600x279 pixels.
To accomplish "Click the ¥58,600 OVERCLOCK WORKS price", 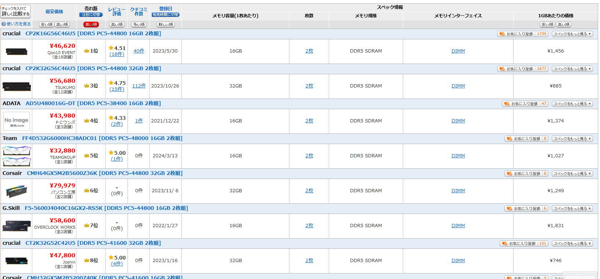I will [x=62, y=221].
